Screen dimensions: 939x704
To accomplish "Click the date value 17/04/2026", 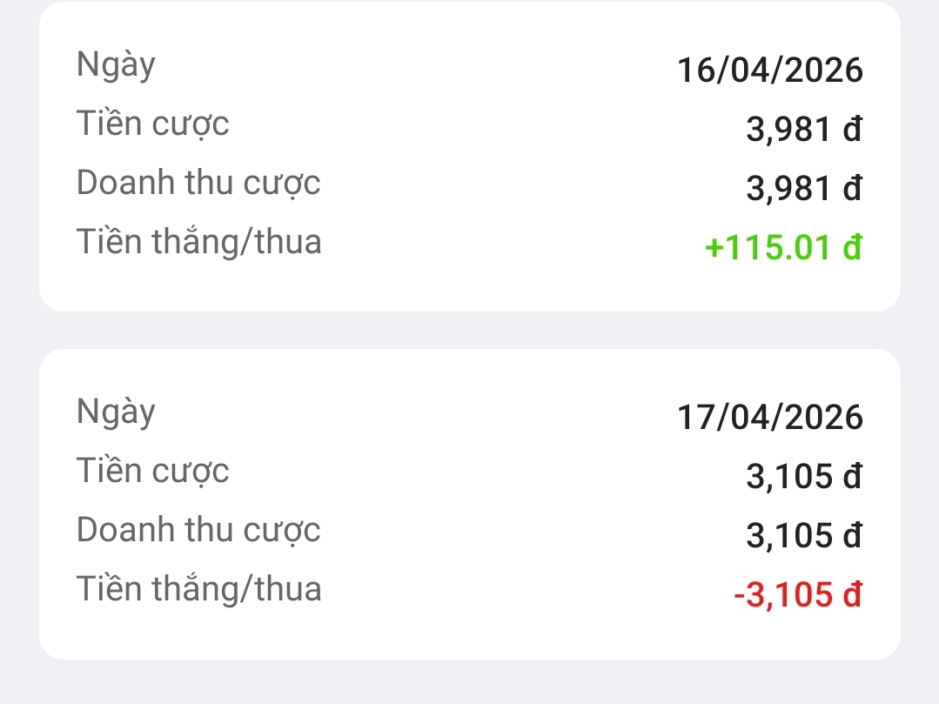I will pyautogui.click(x=769, y=418).
